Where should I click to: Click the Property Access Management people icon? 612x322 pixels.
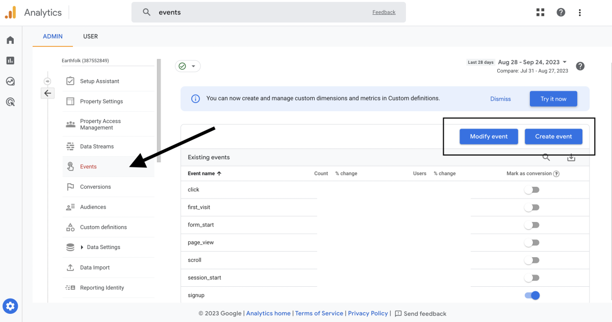pos(70,125)
